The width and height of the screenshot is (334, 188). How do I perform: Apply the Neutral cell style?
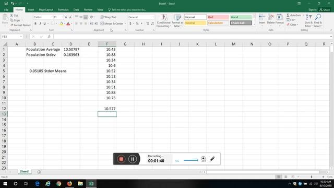195,23
